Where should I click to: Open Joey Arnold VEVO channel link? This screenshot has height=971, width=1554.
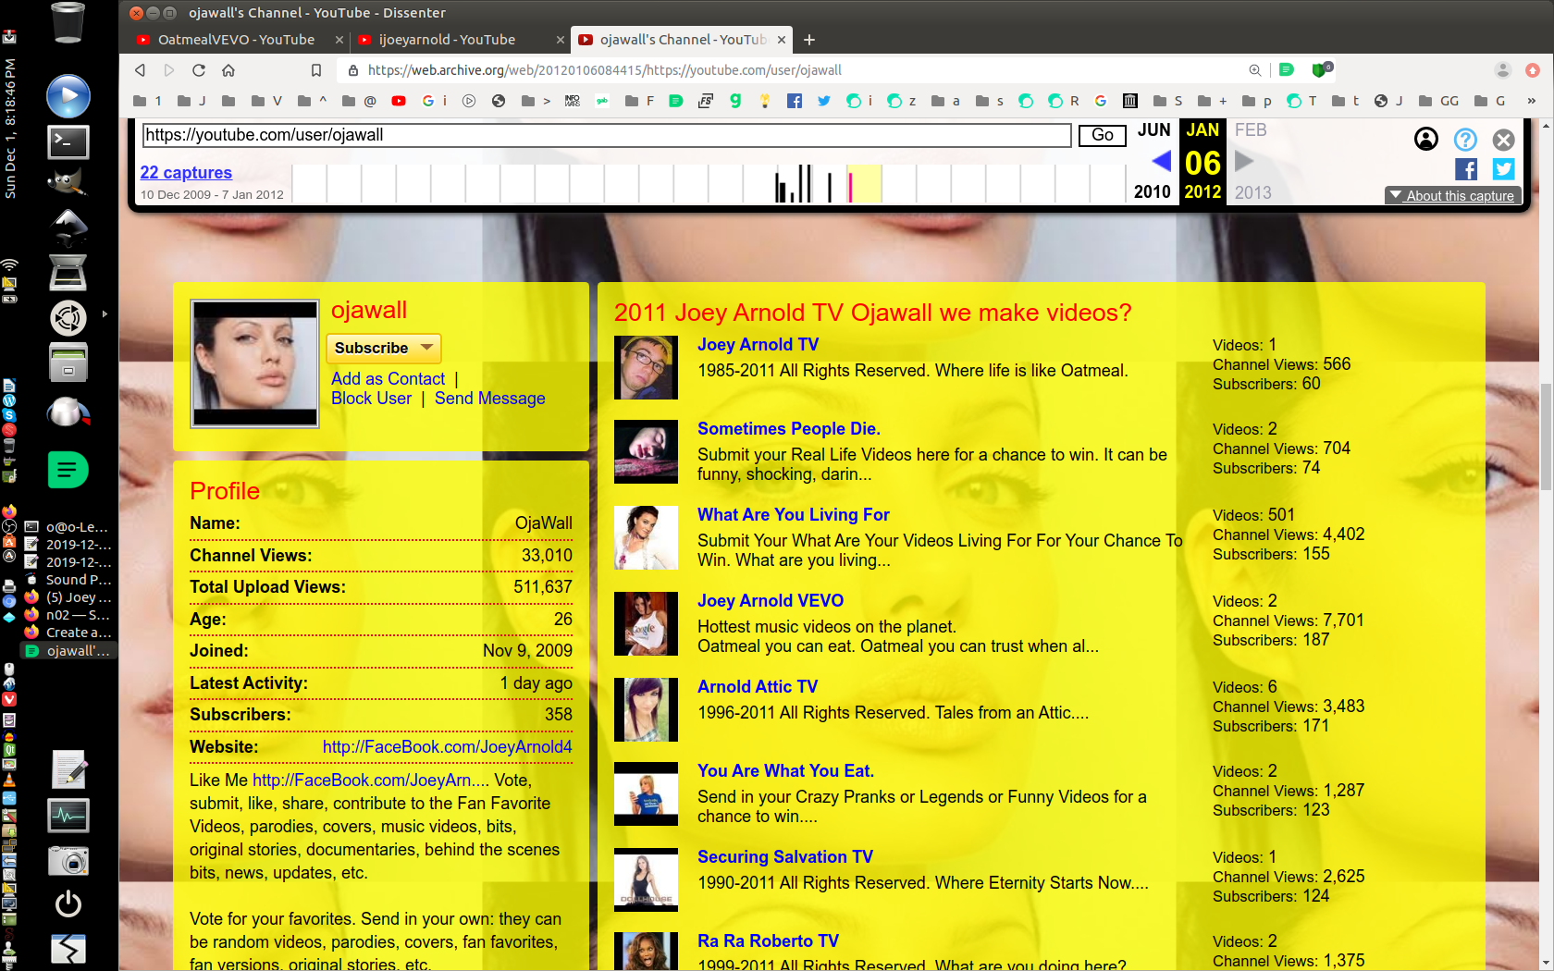click(x=771, y=600)
